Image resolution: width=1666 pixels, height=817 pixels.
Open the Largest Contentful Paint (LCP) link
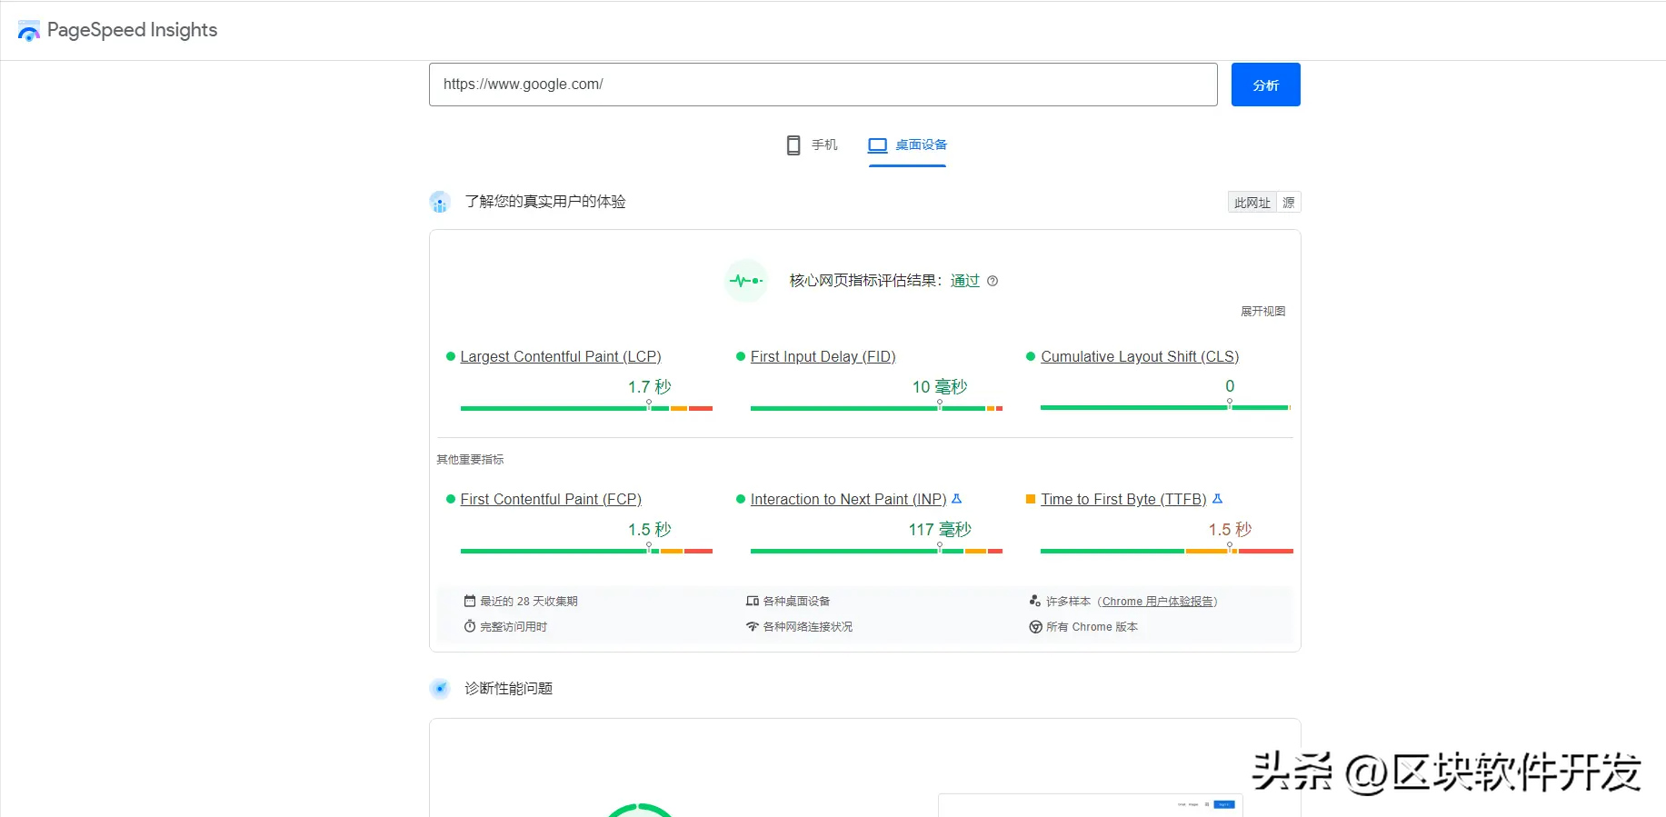(x=561, y=357)
